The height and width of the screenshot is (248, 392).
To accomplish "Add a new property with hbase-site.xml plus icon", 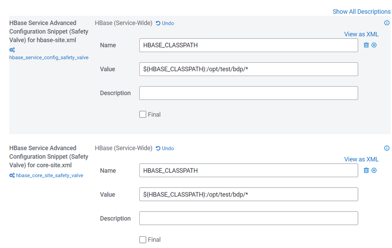I will 374,45.
